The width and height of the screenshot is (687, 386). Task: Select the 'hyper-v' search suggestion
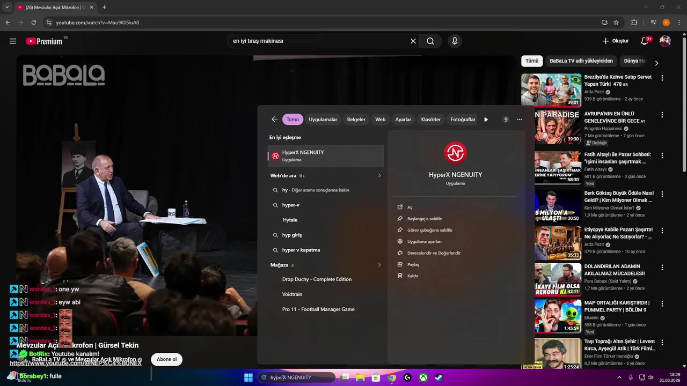pyautogui.click(x=326, y=205)
